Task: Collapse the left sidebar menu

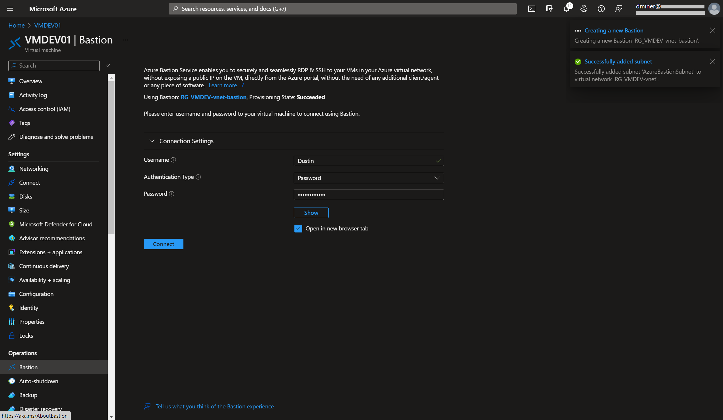Action: point(108,66)
